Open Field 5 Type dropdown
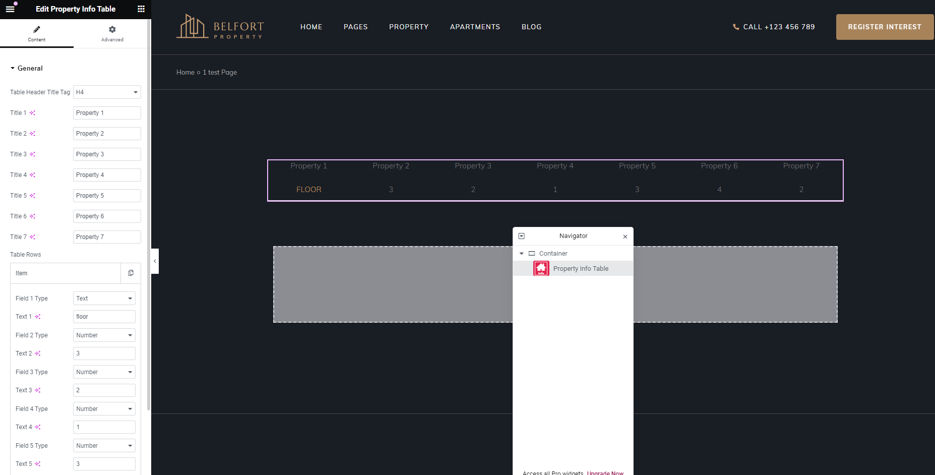Viewport: 935px width, 475px height. [x=104, y=446]
